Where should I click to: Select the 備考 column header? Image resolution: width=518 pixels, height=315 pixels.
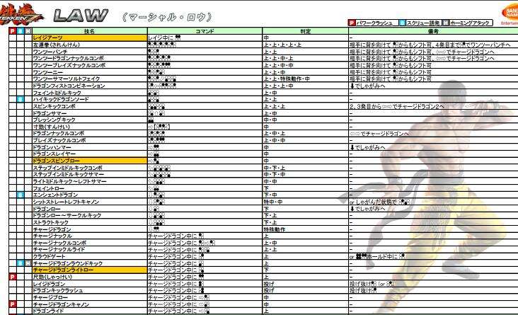[x=433, y=31]
